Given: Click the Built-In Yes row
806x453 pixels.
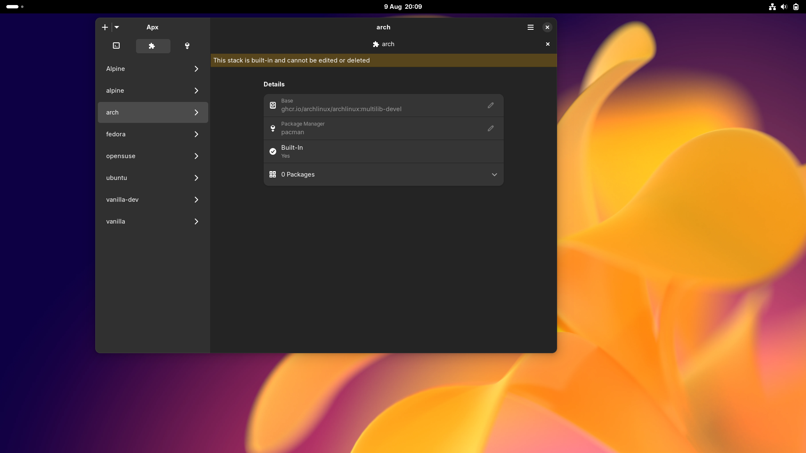Looking at the screenshot, I should (384, 151).
